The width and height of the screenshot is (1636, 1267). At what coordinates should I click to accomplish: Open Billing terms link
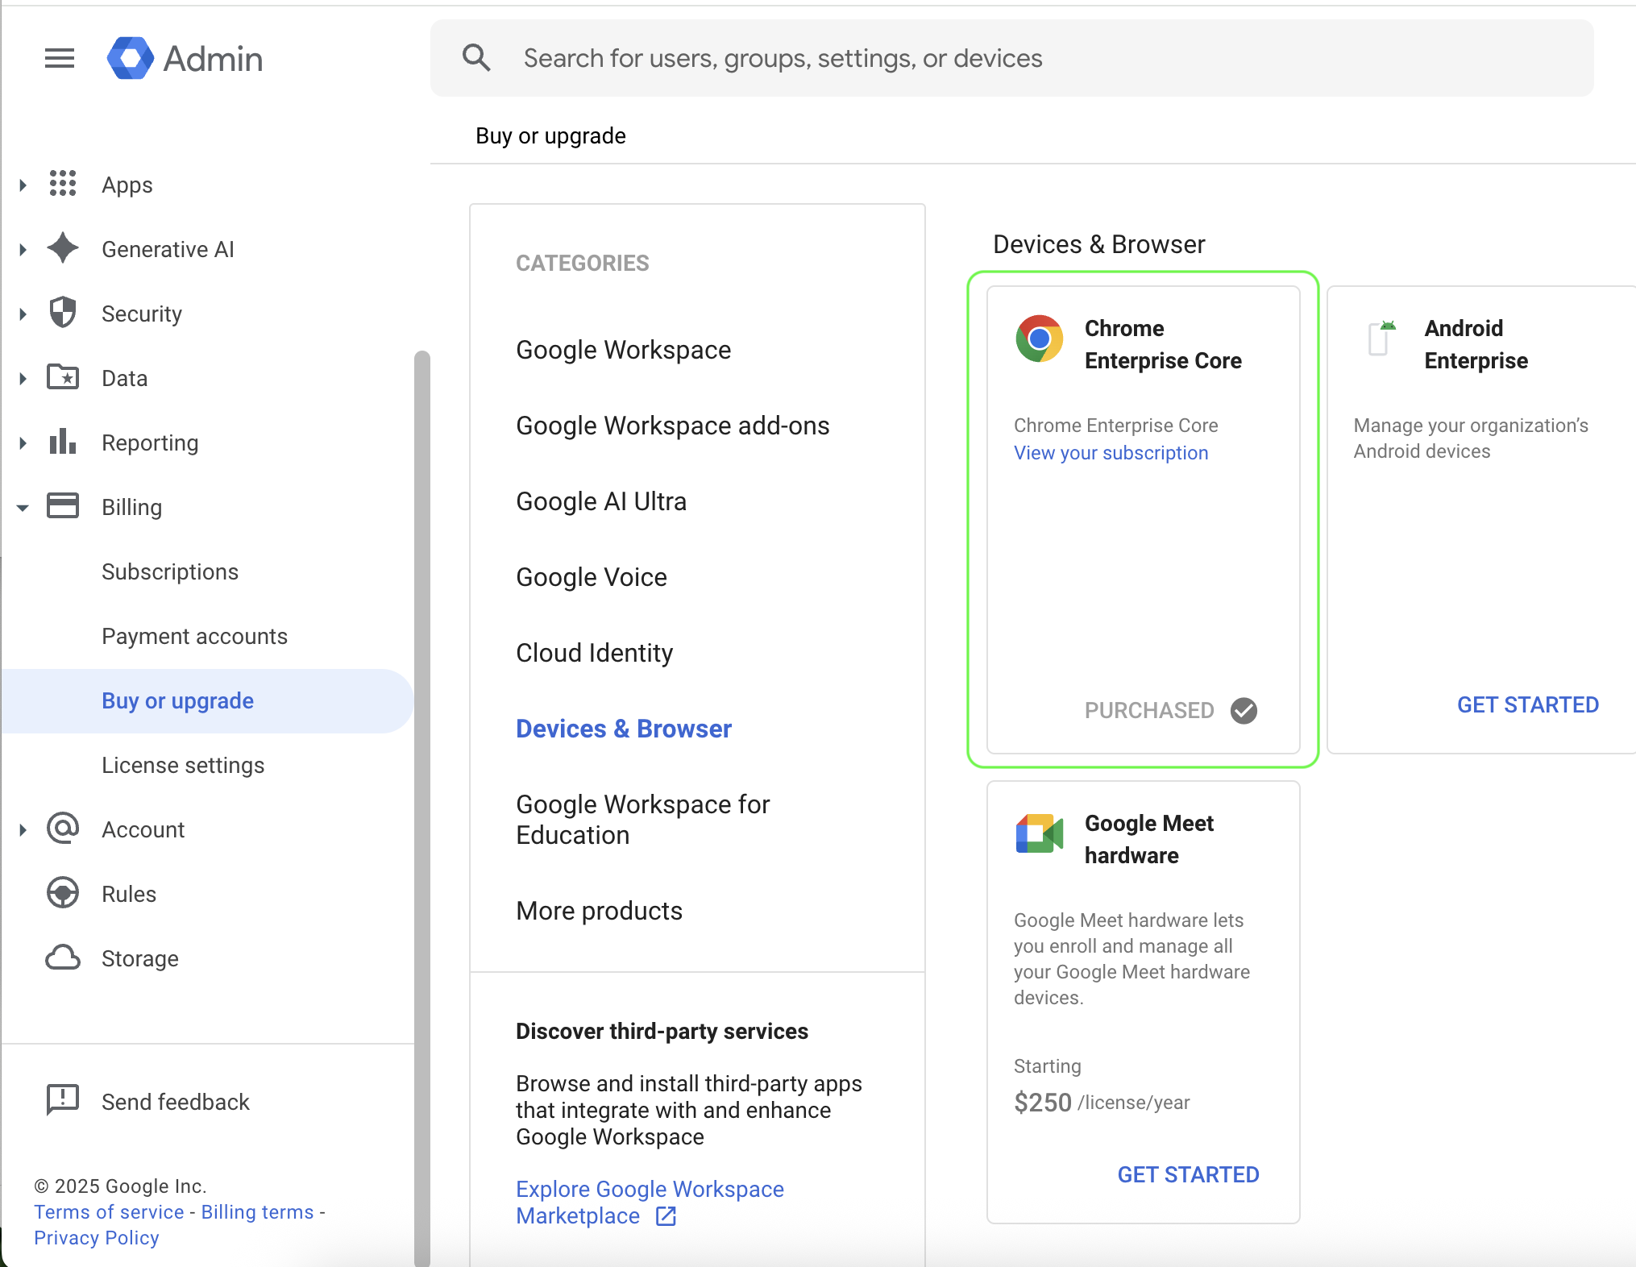click(x=257, y=1211)
